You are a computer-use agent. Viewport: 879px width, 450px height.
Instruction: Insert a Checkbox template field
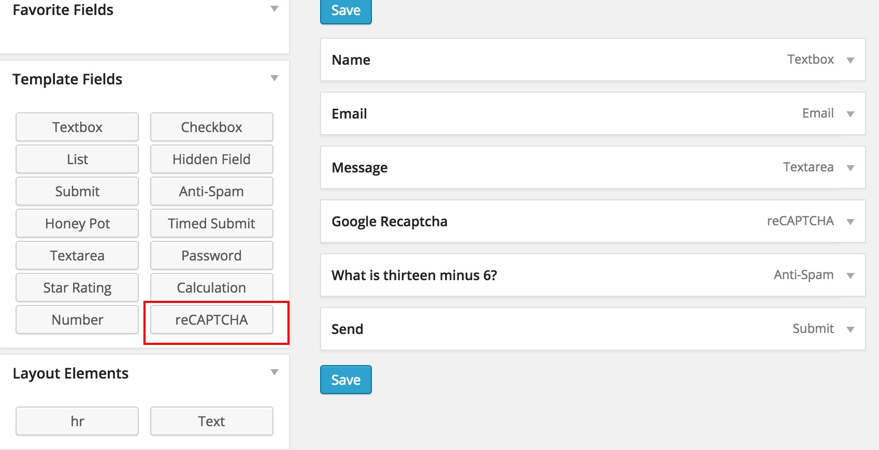[211, 127]
